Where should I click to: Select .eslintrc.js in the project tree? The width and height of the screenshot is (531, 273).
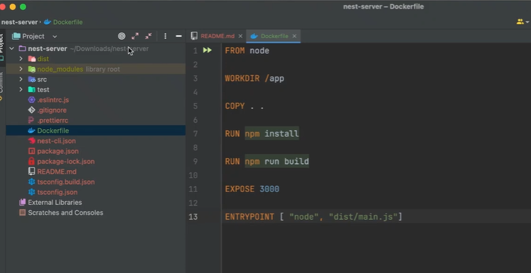(53, 100)
